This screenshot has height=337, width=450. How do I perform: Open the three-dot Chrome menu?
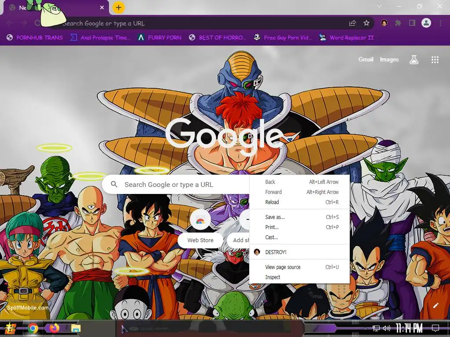point(440,23)
